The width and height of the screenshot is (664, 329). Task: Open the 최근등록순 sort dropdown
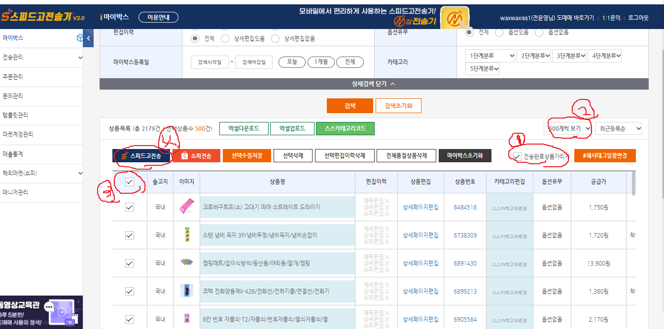click(x=619, y=128)
